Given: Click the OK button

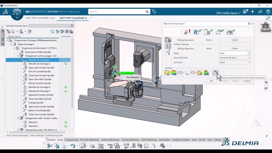Looking at the screenshot, I should pyautogui.click(x=211, y=81).
